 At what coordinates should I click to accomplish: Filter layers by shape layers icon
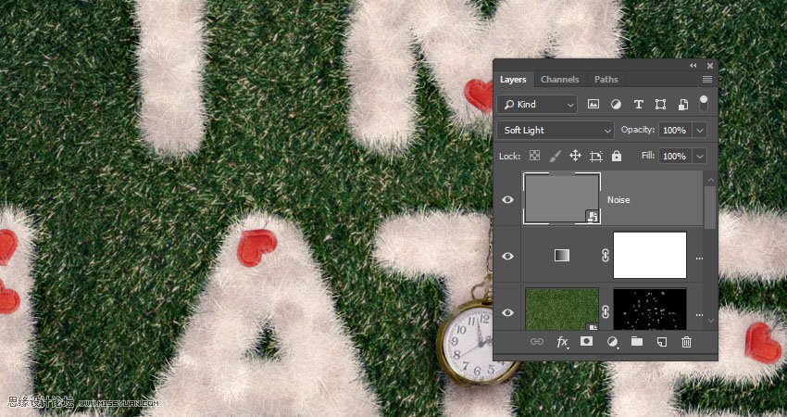(x=660, y=105)
